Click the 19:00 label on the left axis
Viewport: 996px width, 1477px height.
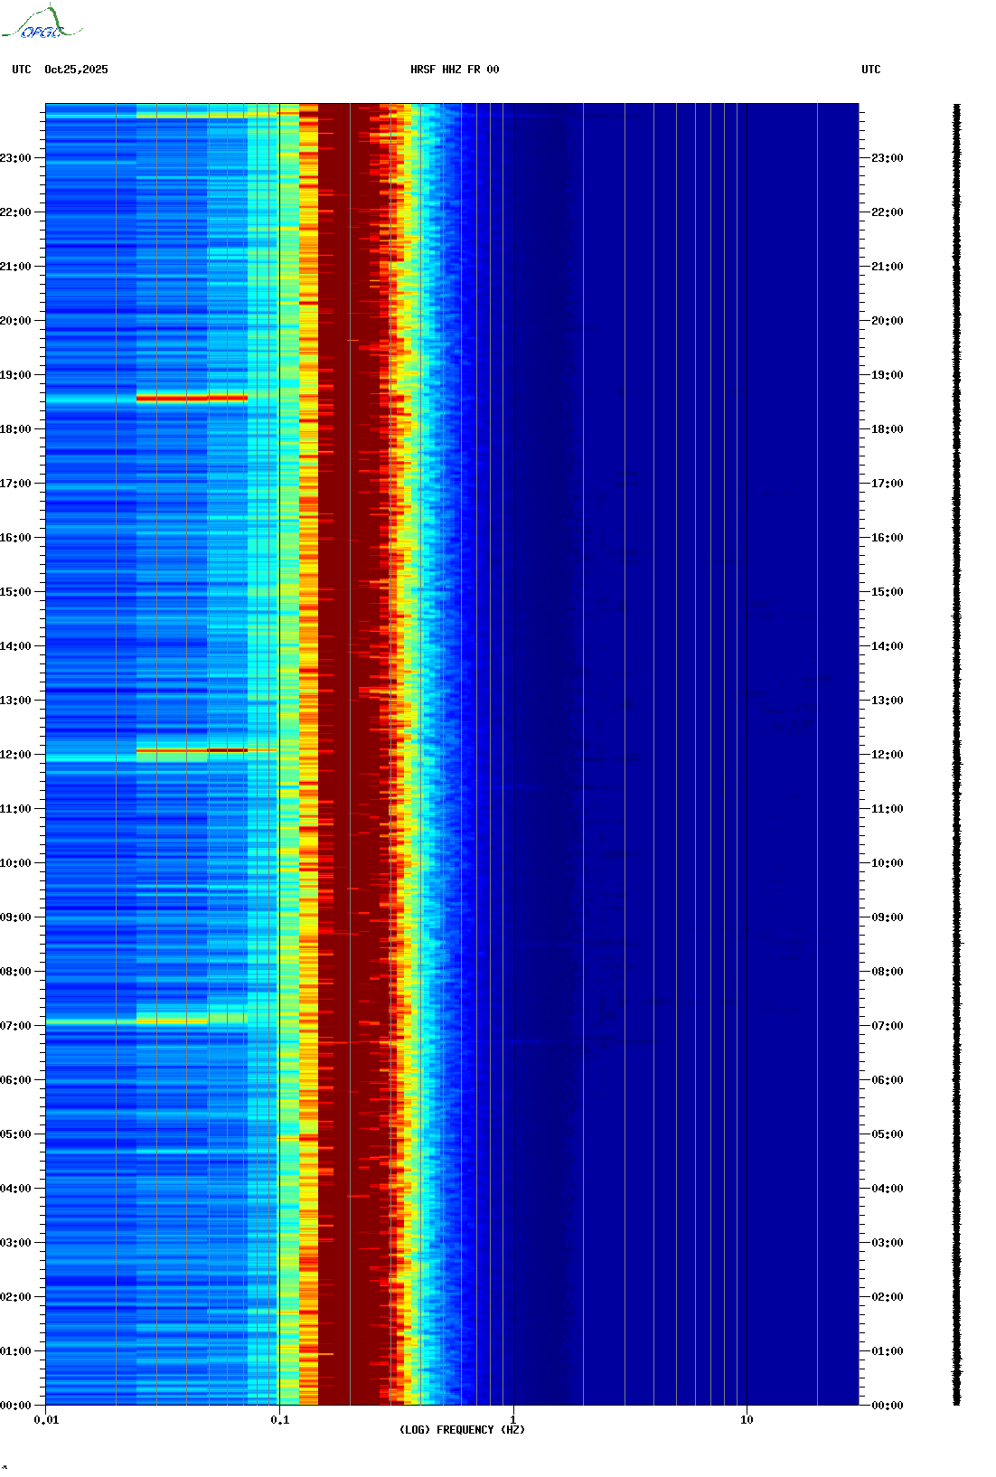(x=15, y=375)
